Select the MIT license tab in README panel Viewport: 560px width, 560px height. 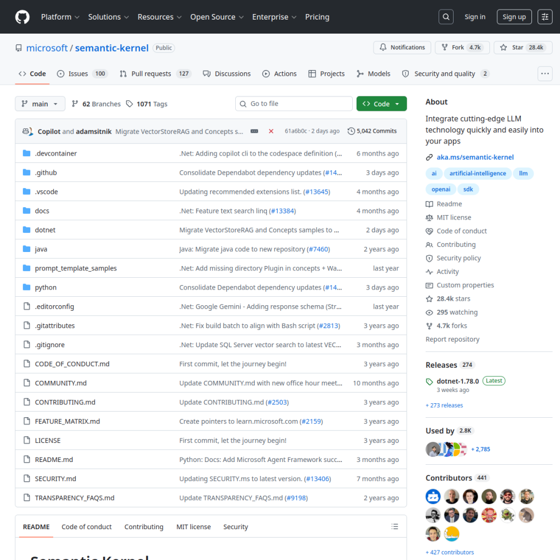[x=193, y=526]
